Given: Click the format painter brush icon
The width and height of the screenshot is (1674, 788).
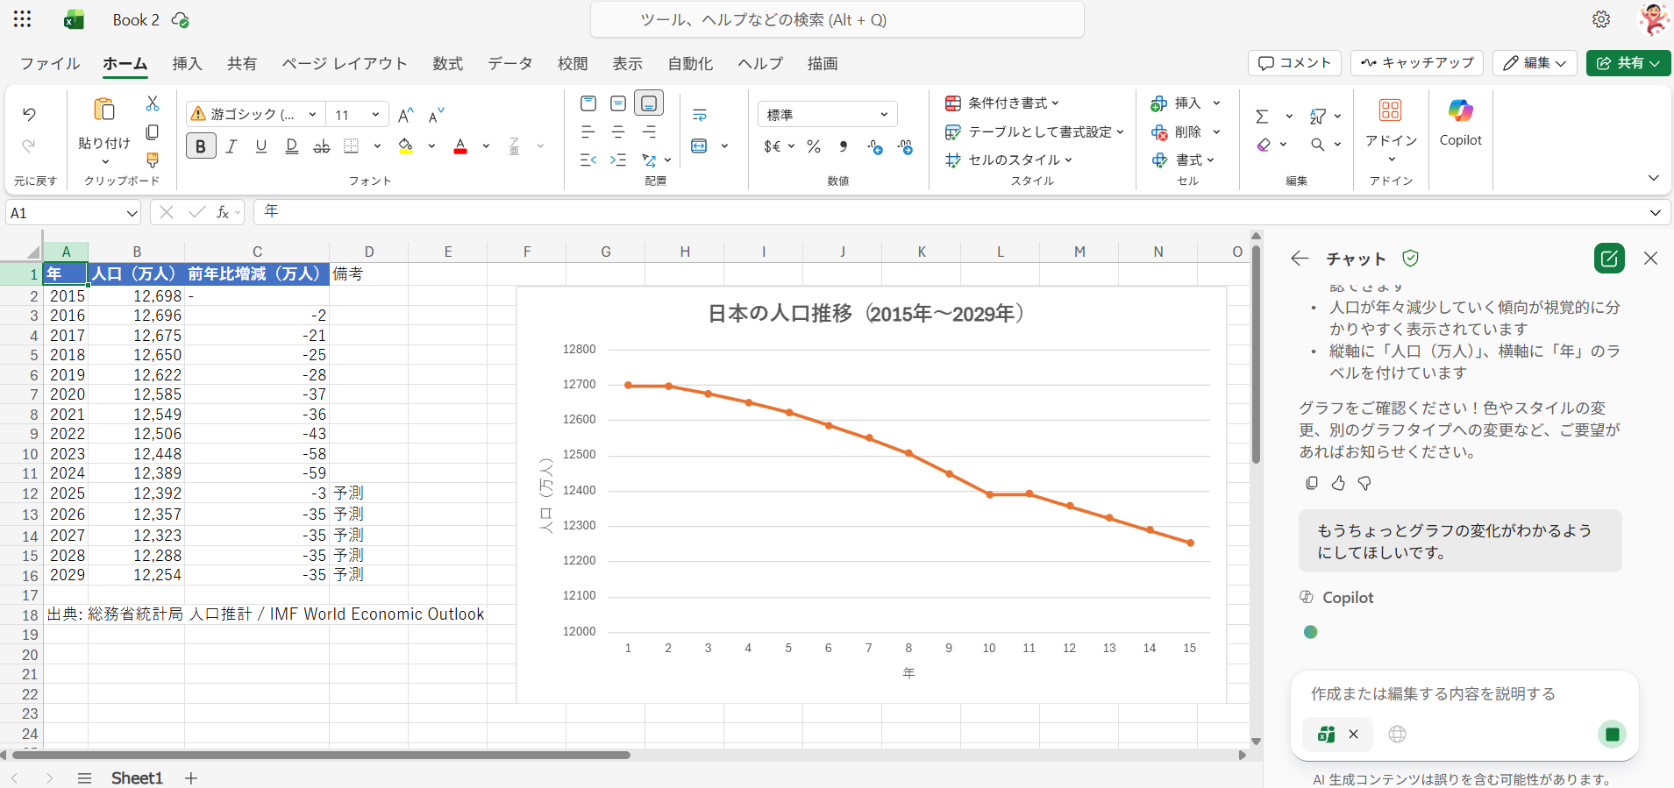Looking at the screenshot, I should [x=153, y=160].
